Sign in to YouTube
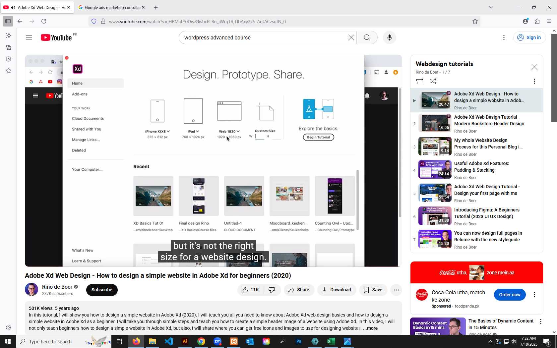Viewport: 557px width, 348px height. tap(529, 37)
